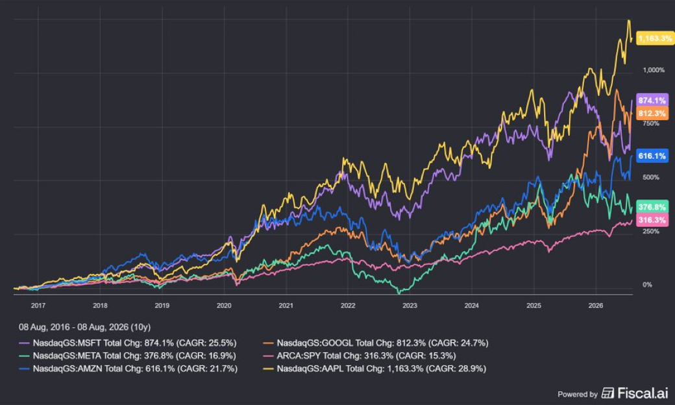Click the AAPL yellow legend color line
This screenshot has height=405, width=675.
(268, 369)
